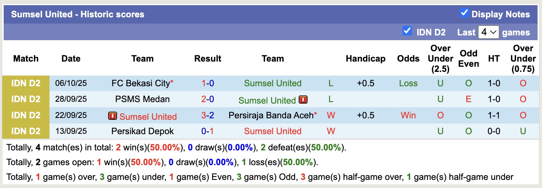Toggle the Display Notes checkbox
Image resolution: width=542 pixels, height=188 pixels.
click(464, 13)
